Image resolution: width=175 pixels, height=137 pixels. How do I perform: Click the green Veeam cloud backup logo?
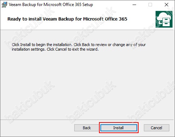click(x=164, y=19)
